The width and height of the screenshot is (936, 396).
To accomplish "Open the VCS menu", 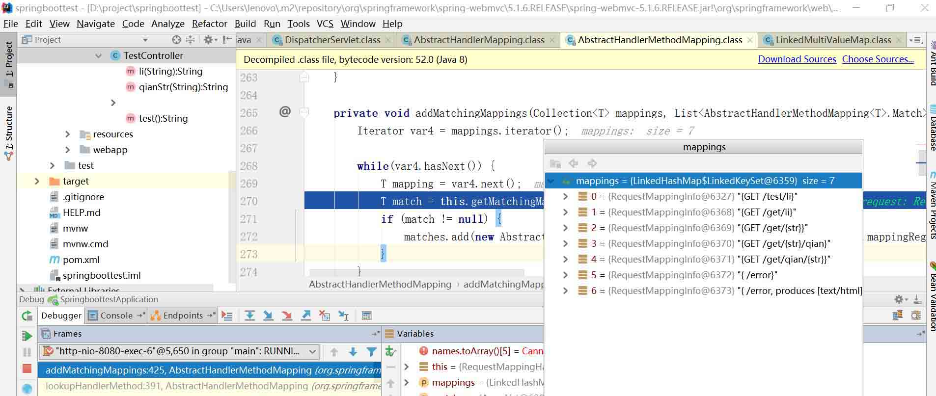I will (325, 24).
